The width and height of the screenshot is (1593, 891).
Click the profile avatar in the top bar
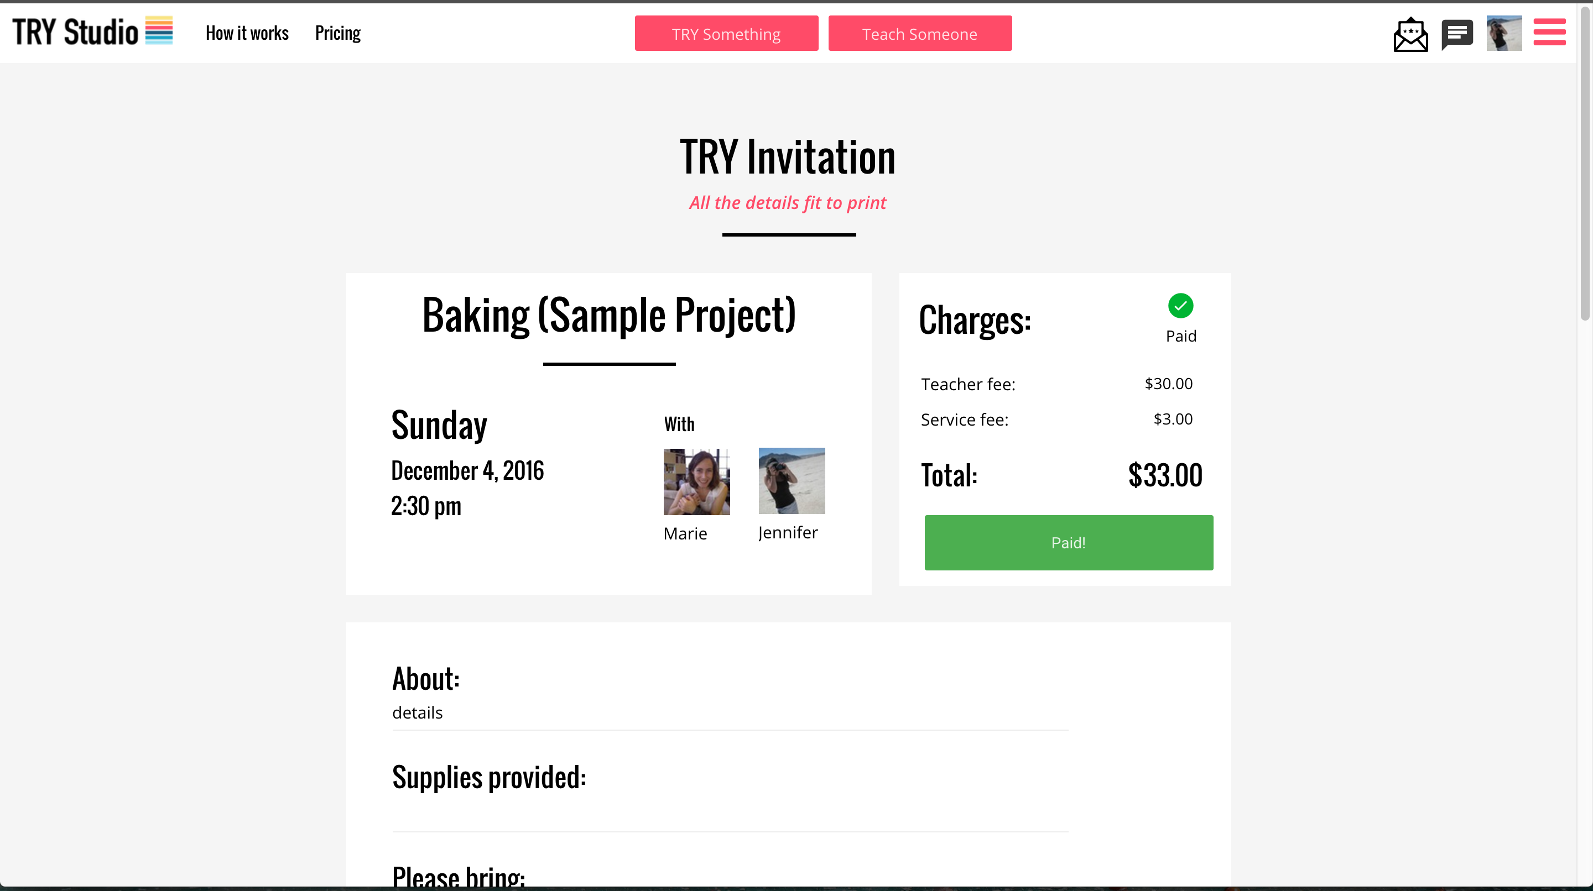[x=1504, y=33]
